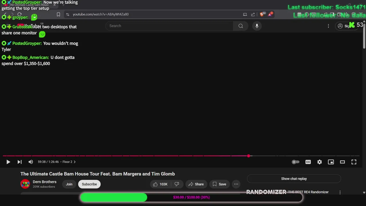The width and height of the screenshot is (366, 206).
Task: Skip to the next video
Action: tap(19, 162)
